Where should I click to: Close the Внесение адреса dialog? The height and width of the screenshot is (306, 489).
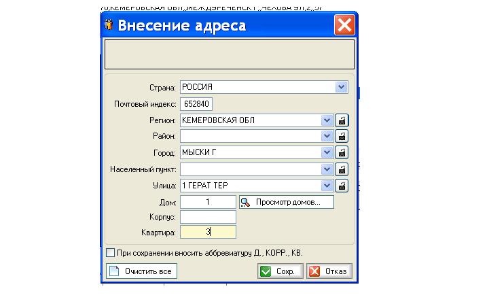point(344,26)
